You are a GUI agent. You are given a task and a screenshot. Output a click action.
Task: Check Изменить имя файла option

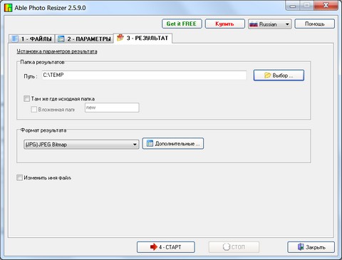(19, 177)
